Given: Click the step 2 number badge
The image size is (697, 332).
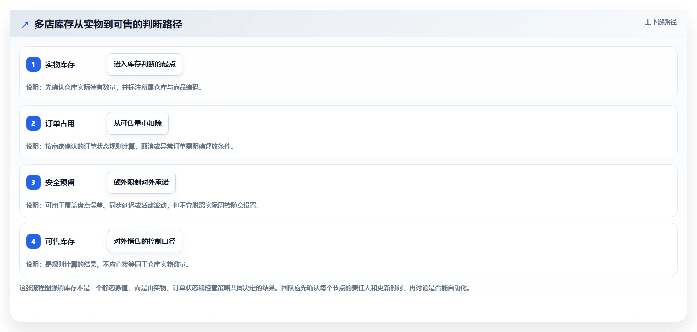Looking at the screenshot, I should [33, 123].
